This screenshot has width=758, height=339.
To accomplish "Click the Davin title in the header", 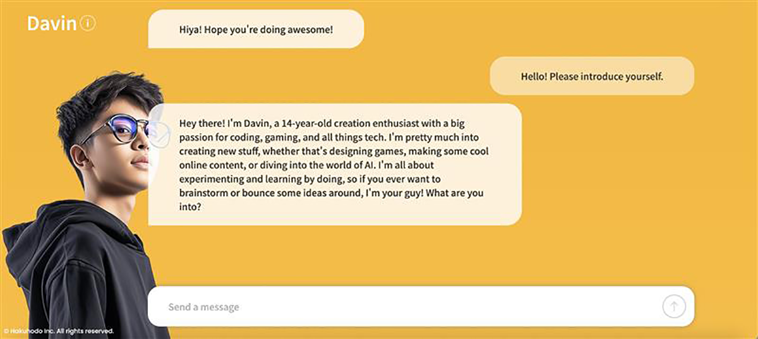I will point(52,24).
